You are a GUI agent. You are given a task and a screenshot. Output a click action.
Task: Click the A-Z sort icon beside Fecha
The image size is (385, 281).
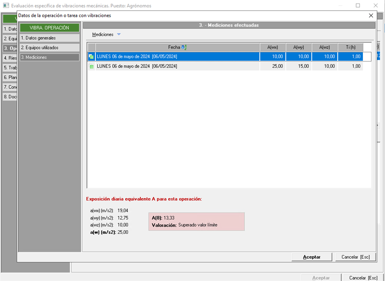point(184,47)
